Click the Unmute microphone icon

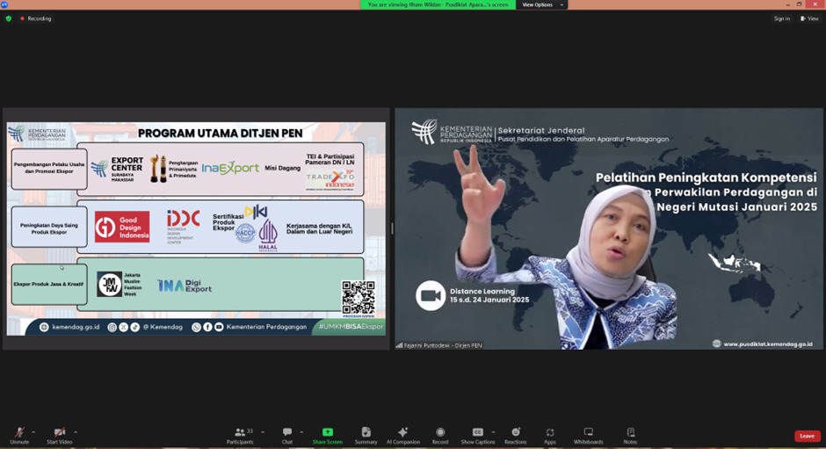pyautogui.click(x=19, y=432)
